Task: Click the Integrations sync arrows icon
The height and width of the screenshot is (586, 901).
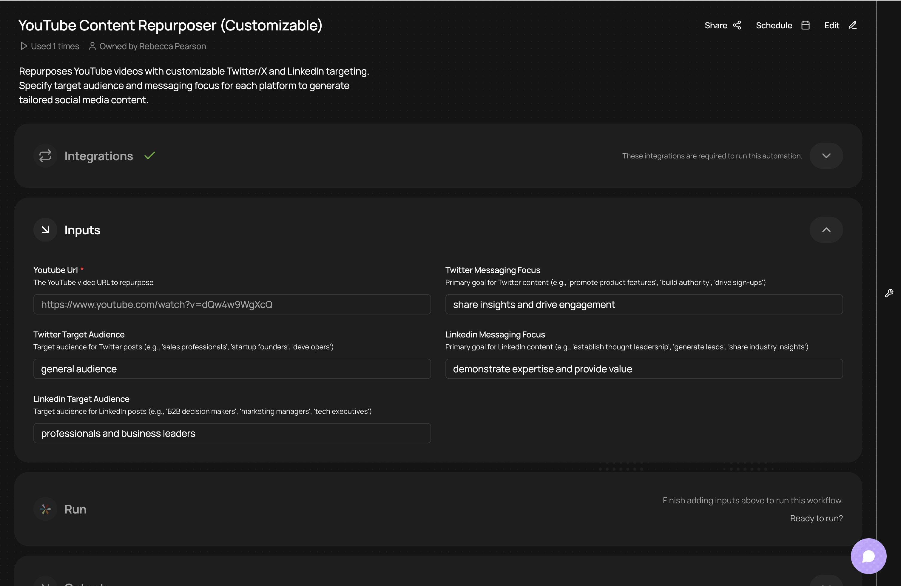Action: pos(45,155)
